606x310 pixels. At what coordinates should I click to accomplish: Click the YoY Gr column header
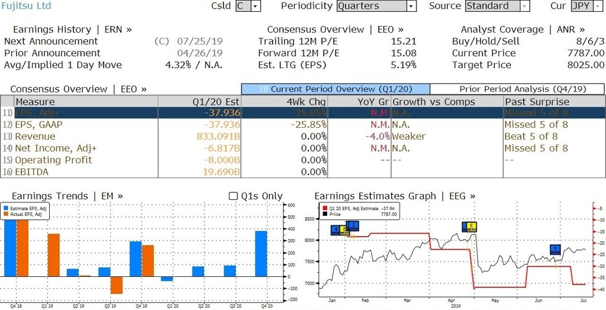coord(359,102)
